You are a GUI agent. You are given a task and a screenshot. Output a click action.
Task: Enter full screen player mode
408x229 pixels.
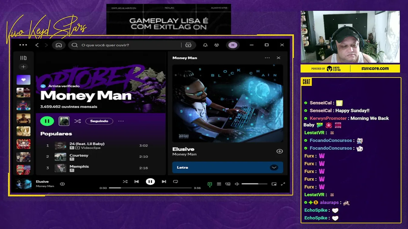pos(283,184)
